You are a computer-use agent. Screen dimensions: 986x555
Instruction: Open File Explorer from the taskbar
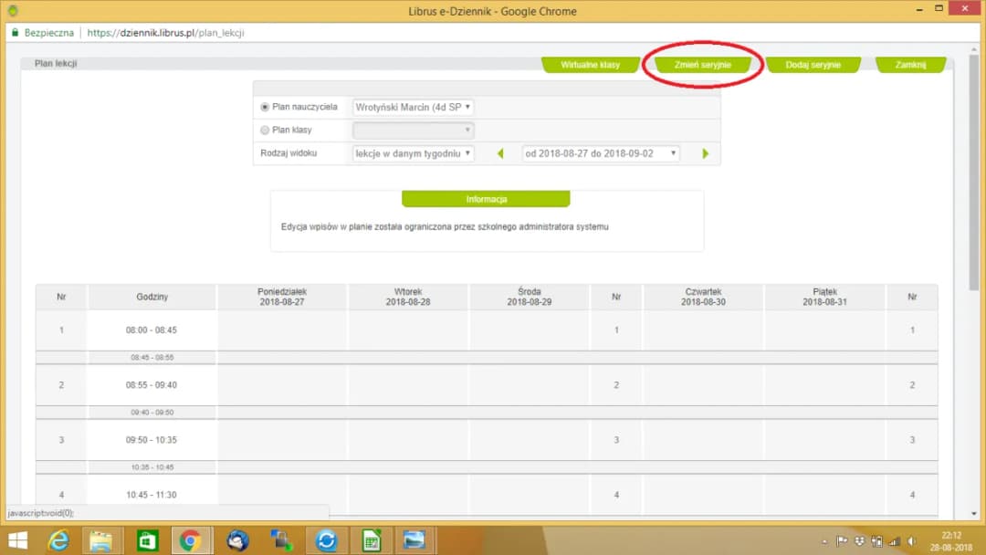point(102,540)
